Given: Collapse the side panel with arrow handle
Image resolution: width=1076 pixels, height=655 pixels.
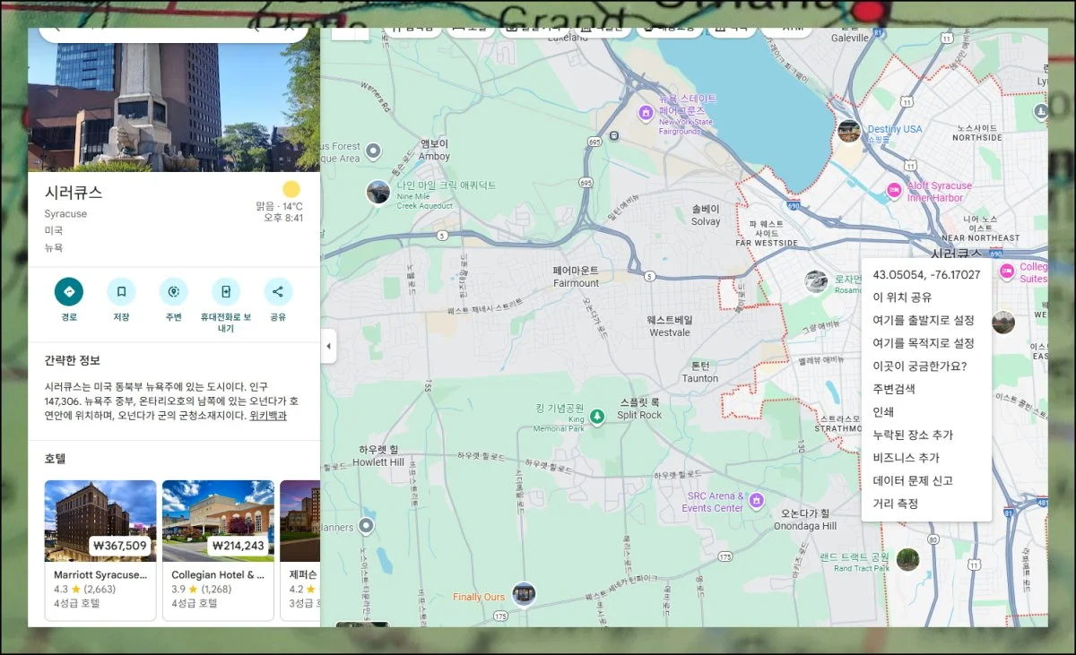Looking at the screenshot, I should point(328,346).
